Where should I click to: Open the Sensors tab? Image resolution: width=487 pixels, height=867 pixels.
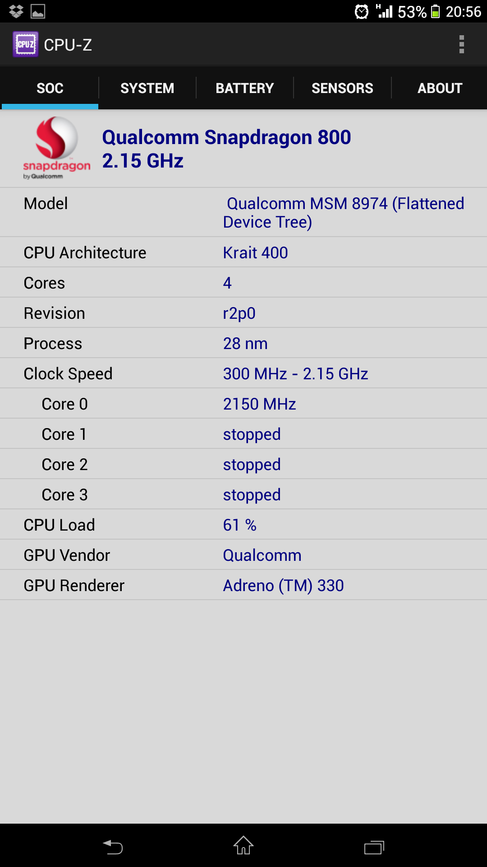[x=342, y=88]
